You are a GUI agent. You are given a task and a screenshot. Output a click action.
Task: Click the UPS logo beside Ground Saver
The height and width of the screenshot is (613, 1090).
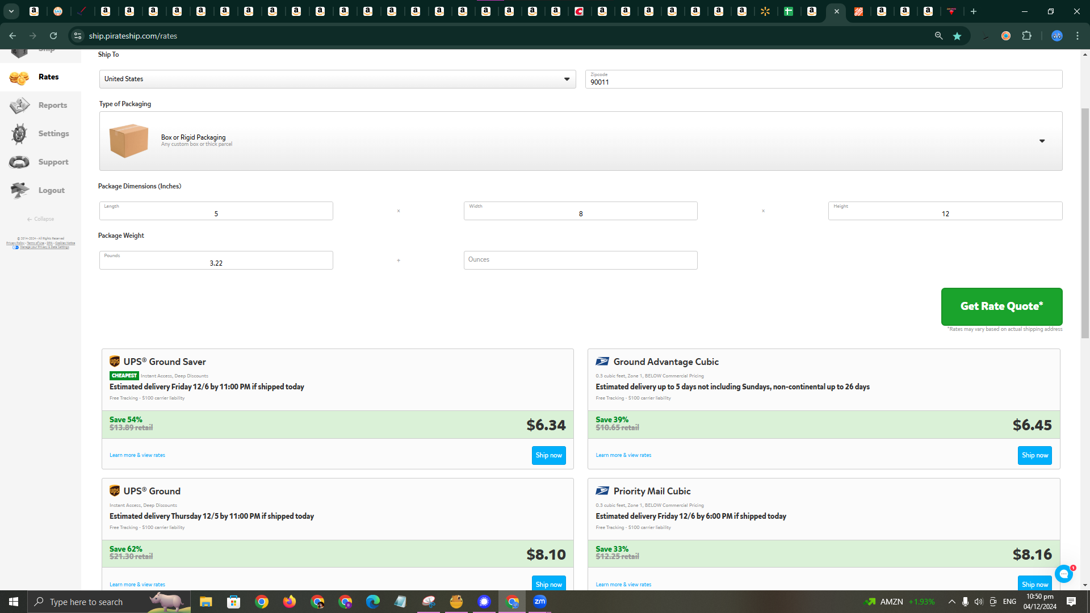point(115,362)
